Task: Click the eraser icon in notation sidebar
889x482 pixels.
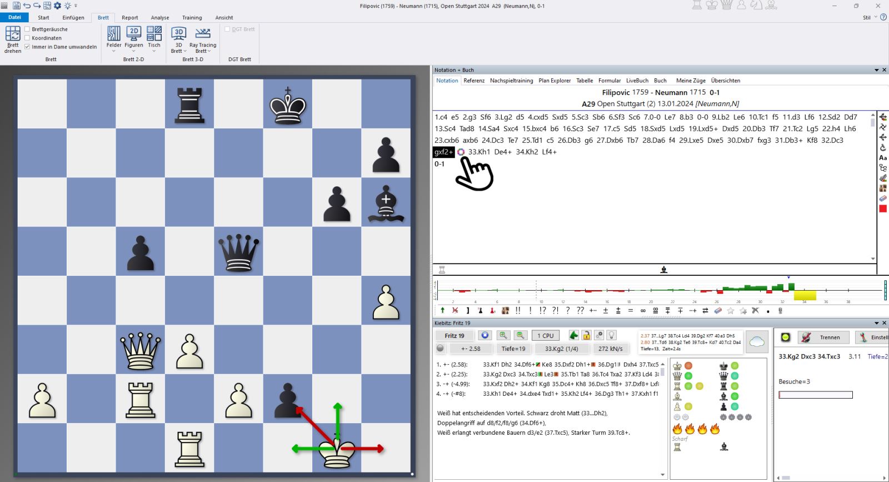Action: [x=883, y=198]
